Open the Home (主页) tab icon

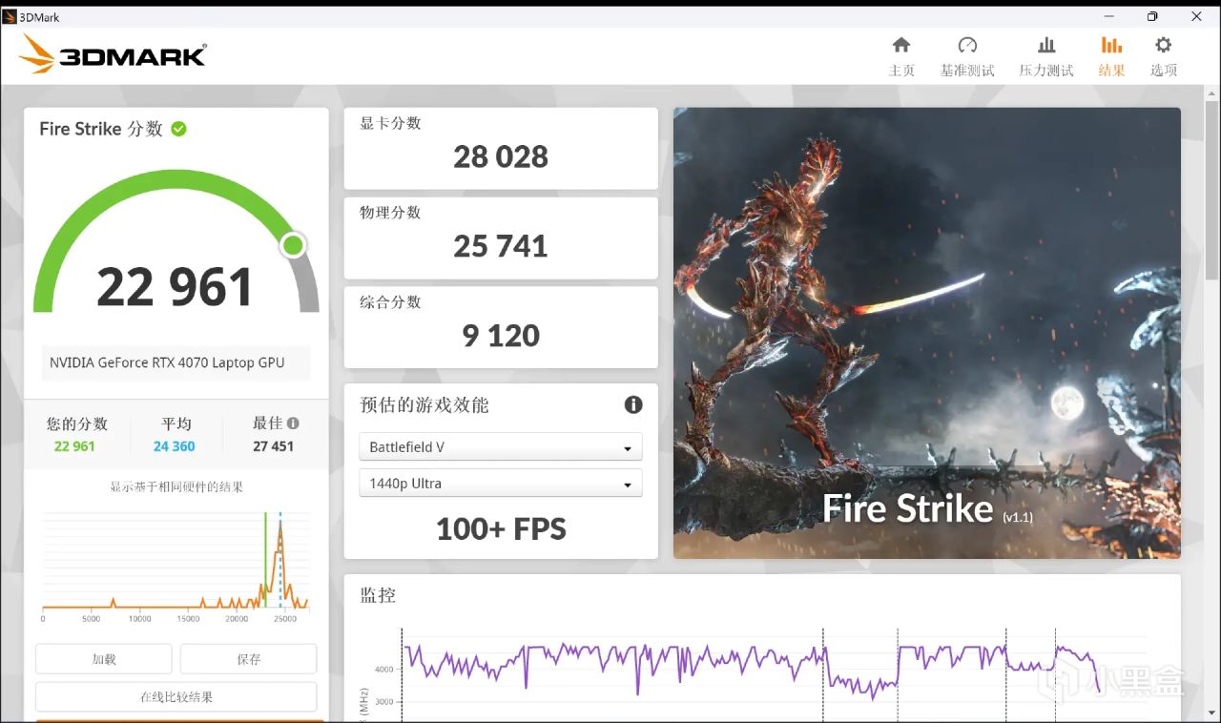click(901, 45)
